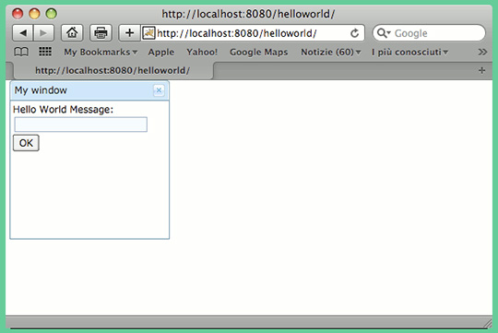Open the Google search magnifier menu

coord(384,32)
